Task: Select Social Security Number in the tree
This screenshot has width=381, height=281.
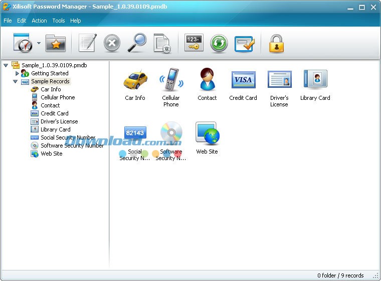Action: [68, 137]
